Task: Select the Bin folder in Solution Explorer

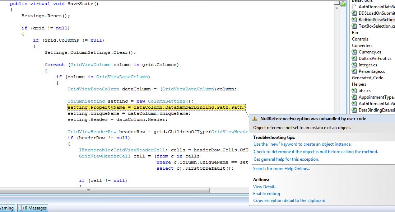Action: tap(355, 33)
